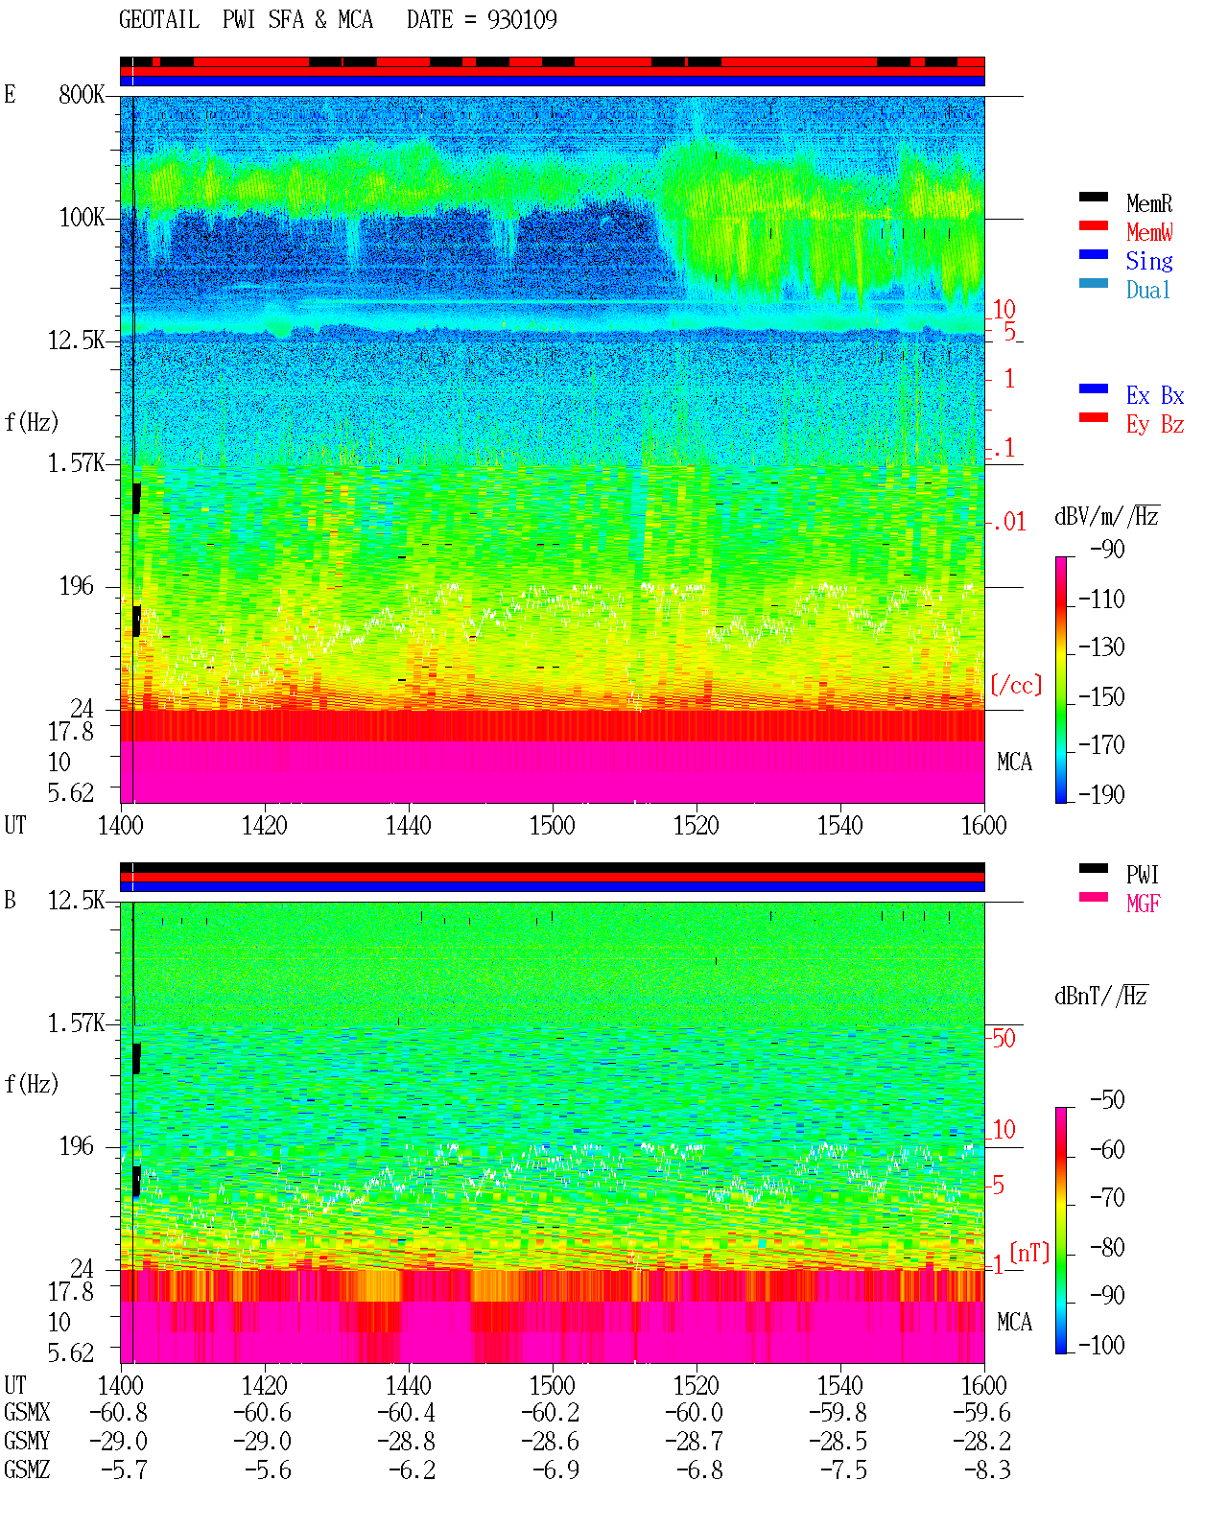The width and height of the screenshot is (1228, 1528).
Task: Click the red ".01" density scale label
Action: tap(1008, 523)
